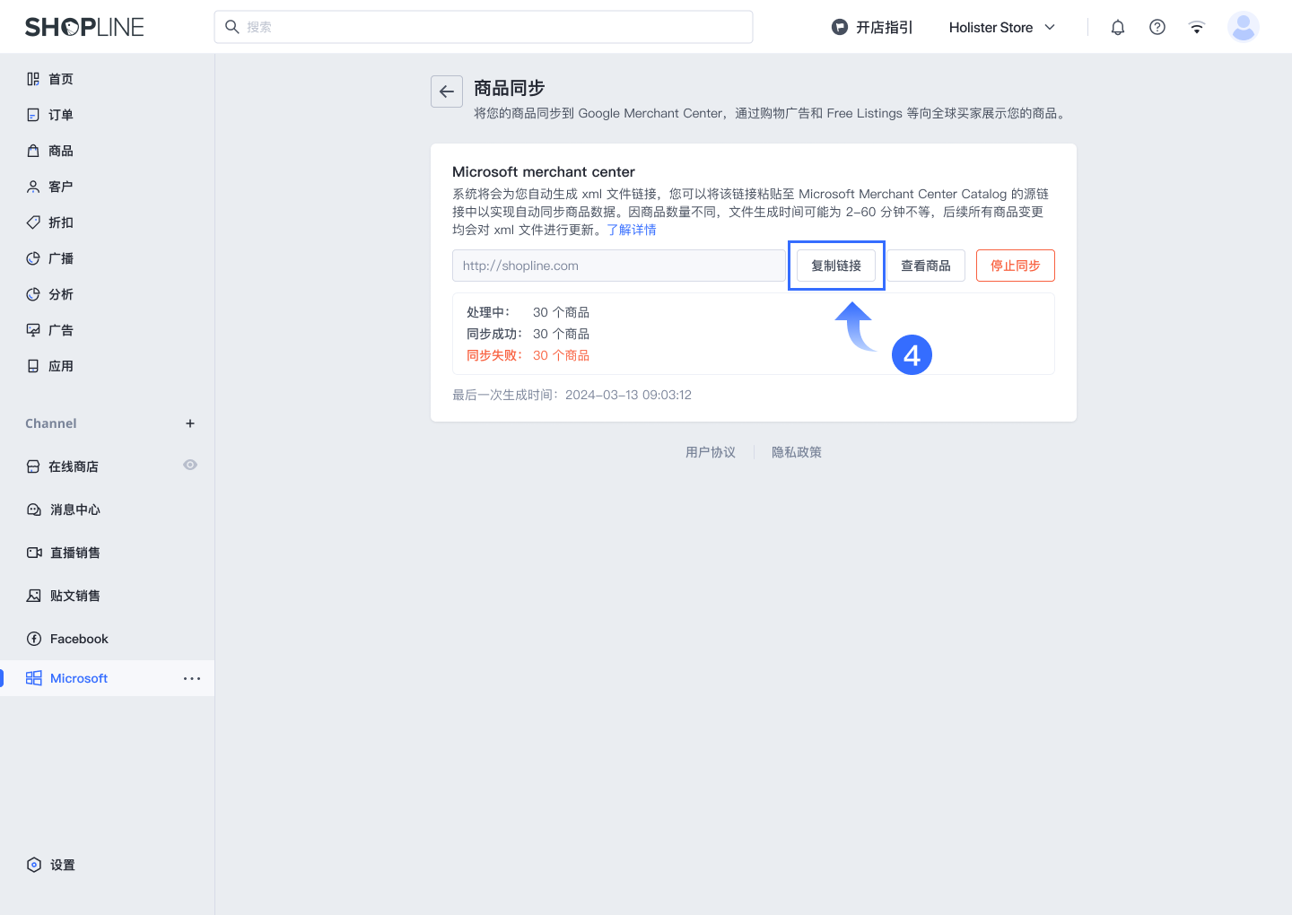Open the notifications bell

coord(1118,27)
